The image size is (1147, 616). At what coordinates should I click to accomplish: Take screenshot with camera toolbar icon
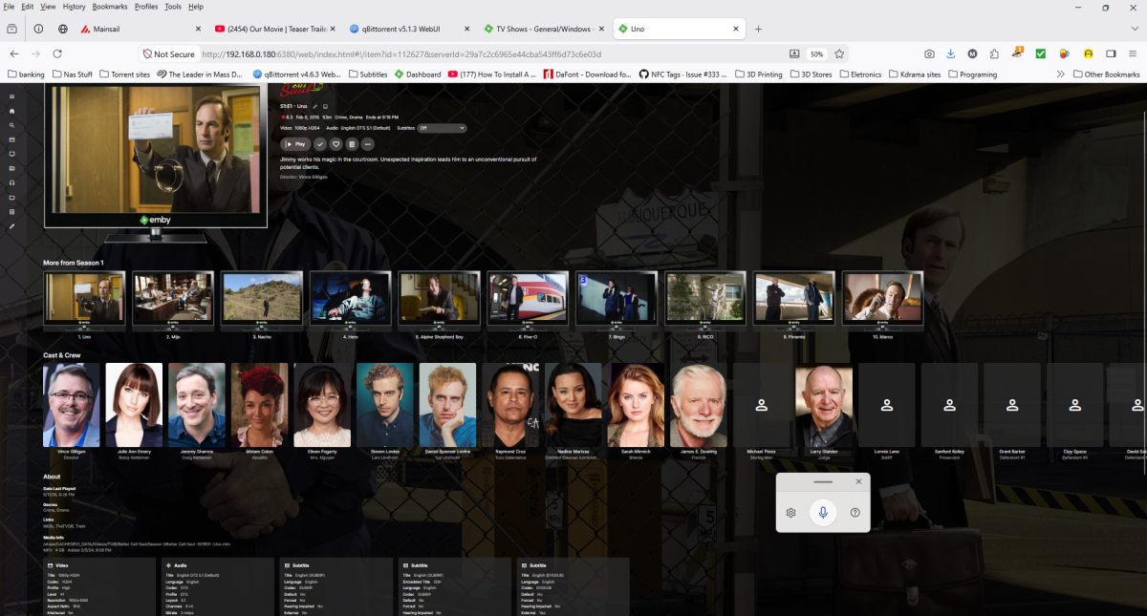click(929, 54)
